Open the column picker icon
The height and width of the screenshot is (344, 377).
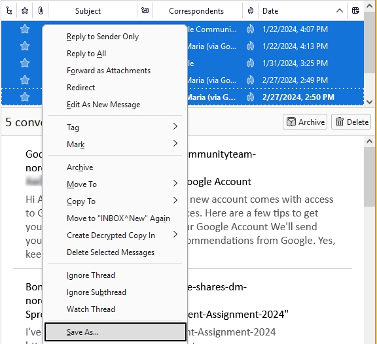point(355,10)
